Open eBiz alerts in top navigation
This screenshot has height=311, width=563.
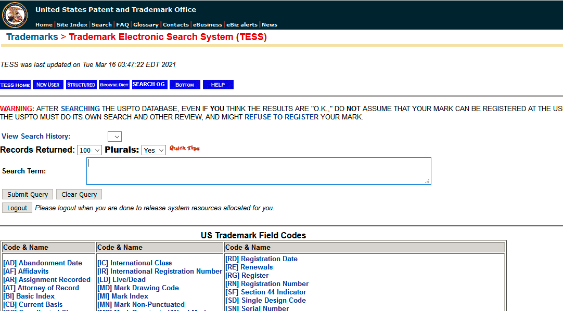coord(242,25)
